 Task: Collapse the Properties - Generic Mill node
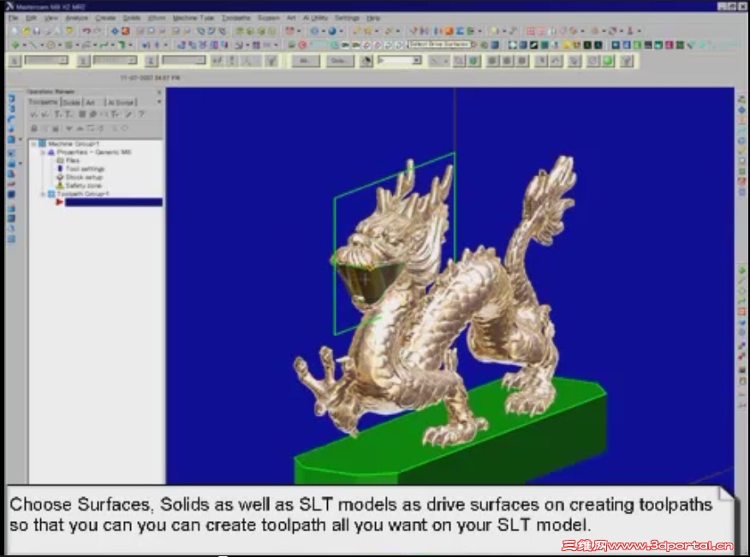tap(43, 152)
